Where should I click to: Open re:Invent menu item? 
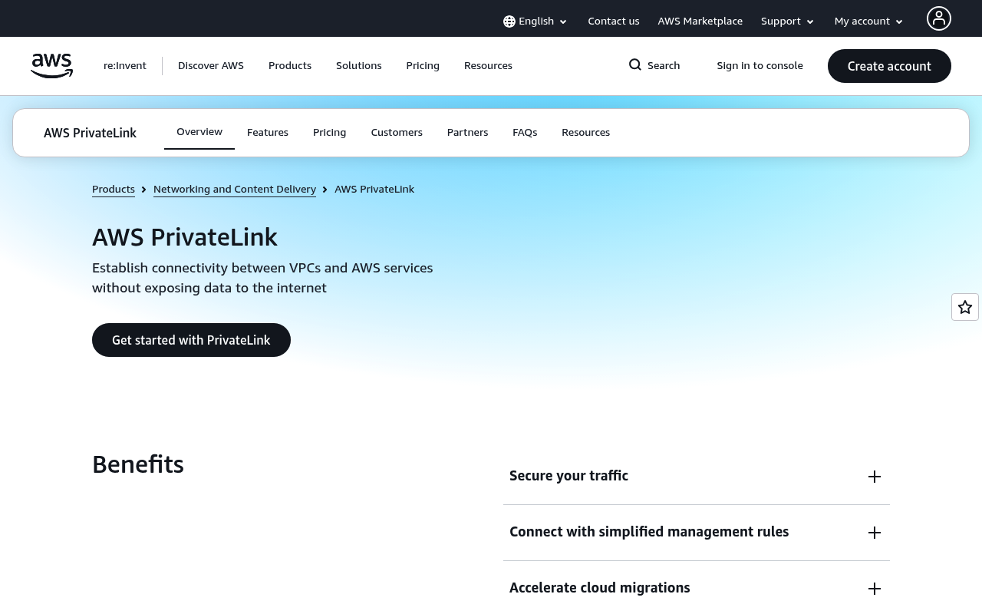coord(125,66)
